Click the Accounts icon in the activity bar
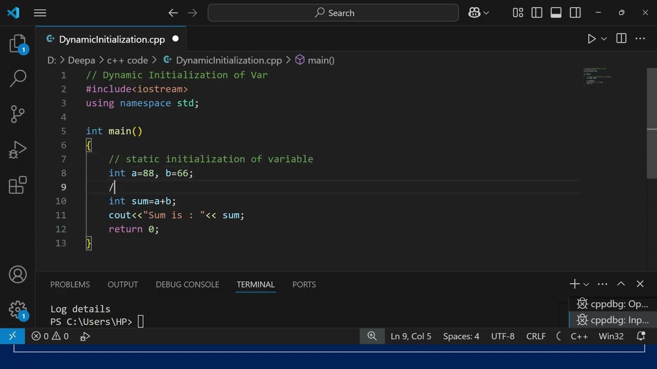657x369 pixels. pyautogui.click(x=17, y=275)
